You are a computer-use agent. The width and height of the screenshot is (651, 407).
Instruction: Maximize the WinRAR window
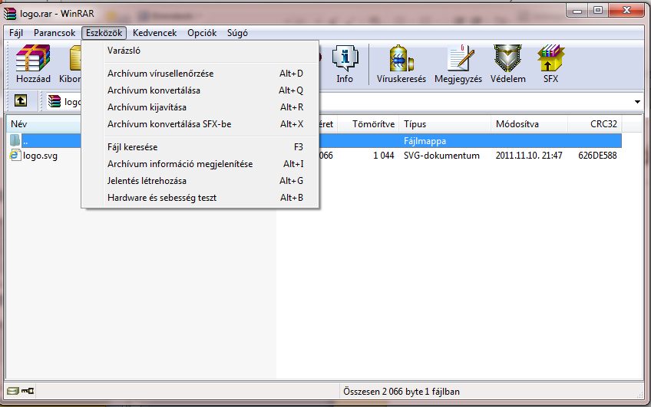pyautogui.click(x=598, y=11)
